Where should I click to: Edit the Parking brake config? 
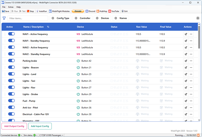click(x=186, y=61)
